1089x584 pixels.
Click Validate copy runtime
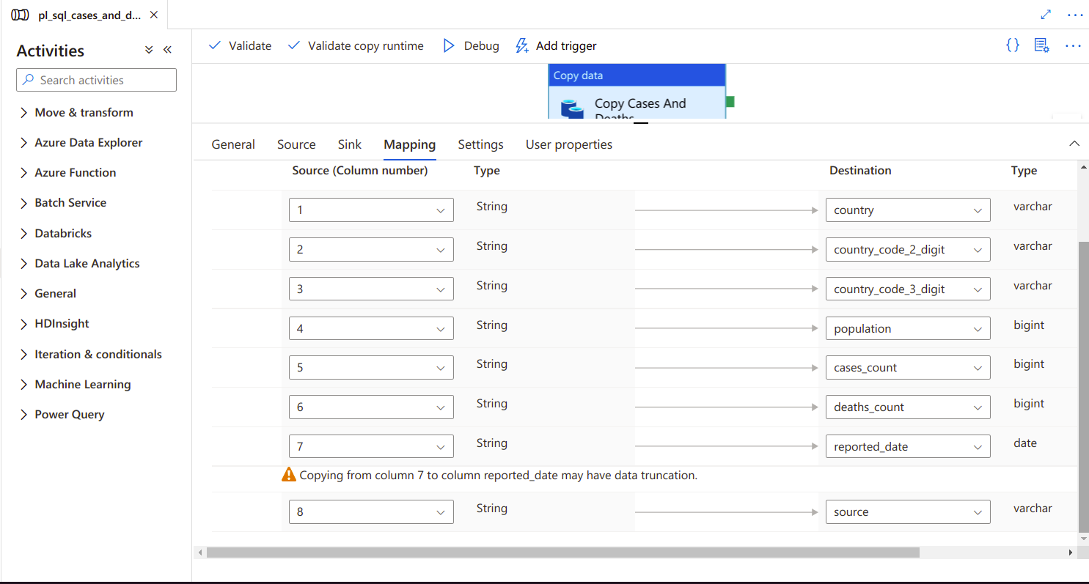(356, 45)
